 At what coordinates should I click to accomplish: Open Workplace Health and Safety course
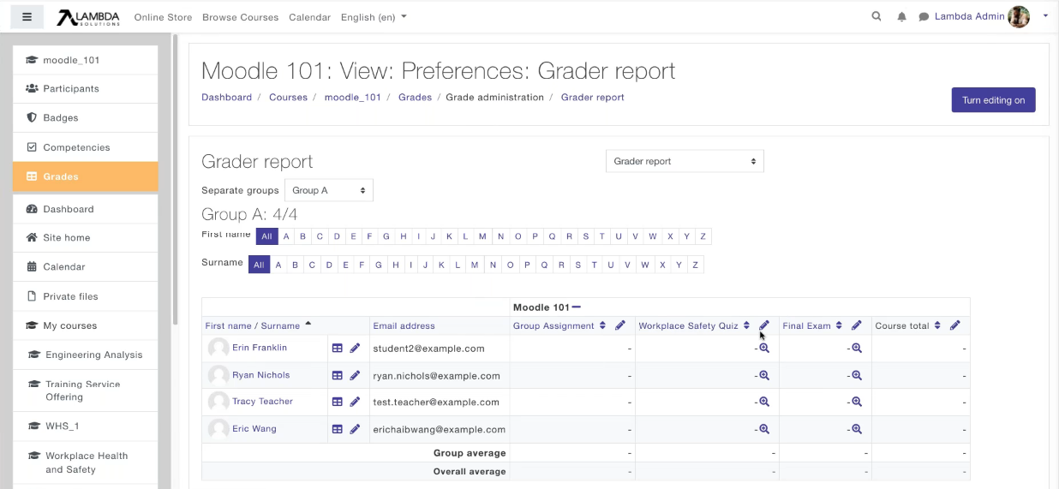coord(86,462)
